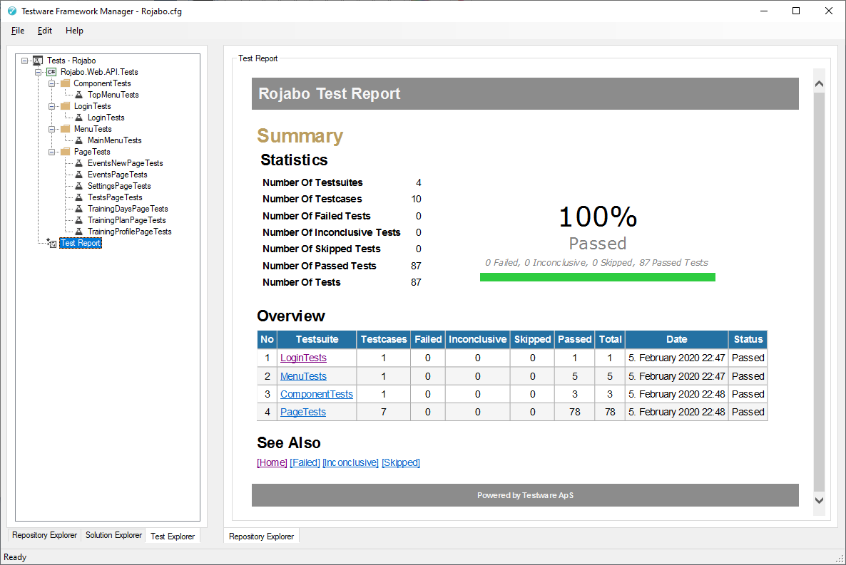Click the report scrollbar up arrow
This screenshot has height=565, width=846.
(819, 83)
